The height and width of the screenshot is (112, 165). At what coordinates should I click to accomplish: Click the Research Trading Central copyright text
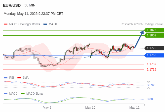[x=142, y=24]
